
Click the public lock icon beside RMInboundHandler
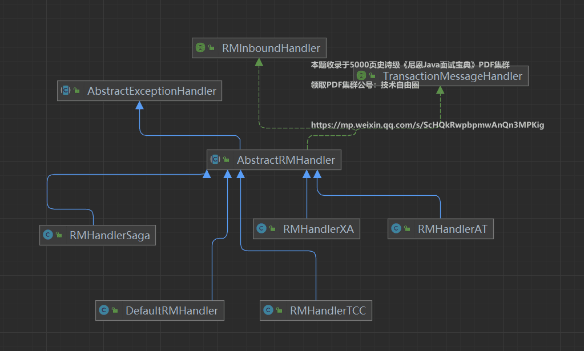point(211,47)
